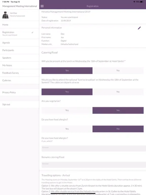Go to Home in the sidebar
The width and height of the screenshot is (146, 195).
coord(20,25)
